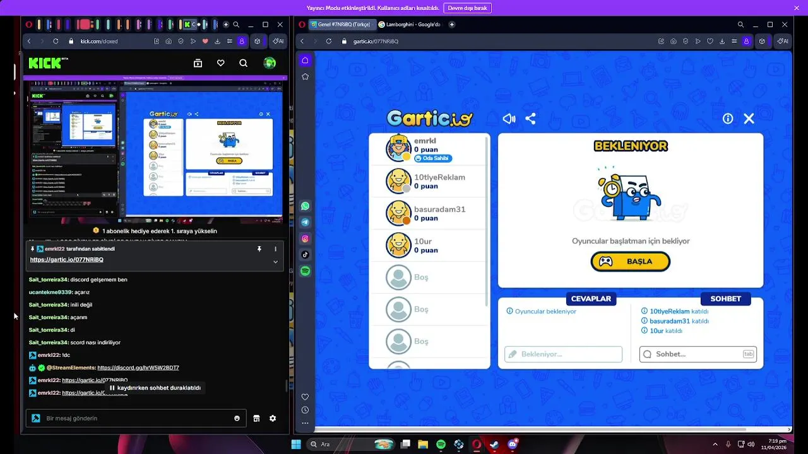Viewport: 808px width, 454px height.
Task: Switch to the CEVAPLAR tab
Action: (591, 298)
